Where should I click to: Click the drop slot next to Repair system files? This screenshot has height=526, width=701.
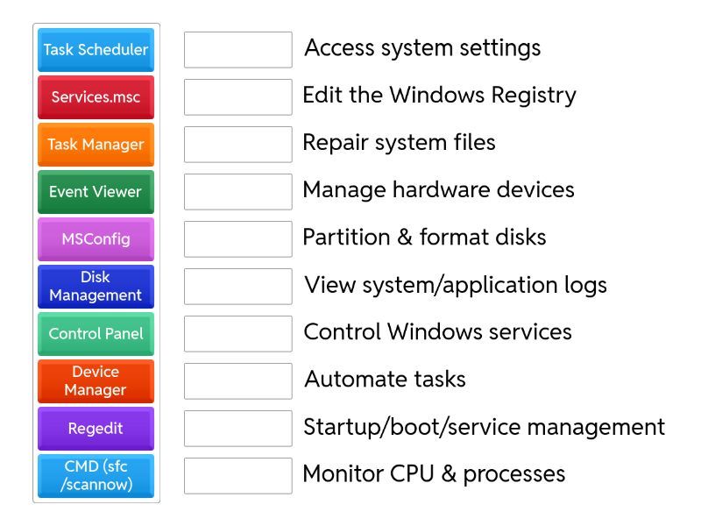[237, 145]
